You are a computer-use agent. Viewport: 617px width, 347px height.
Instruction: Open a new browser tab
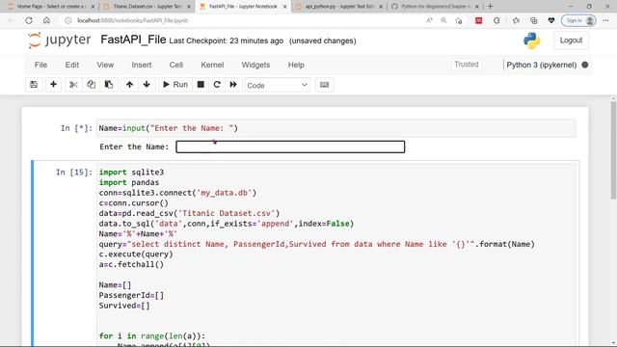pyautogui.click(x=490, y=7)
